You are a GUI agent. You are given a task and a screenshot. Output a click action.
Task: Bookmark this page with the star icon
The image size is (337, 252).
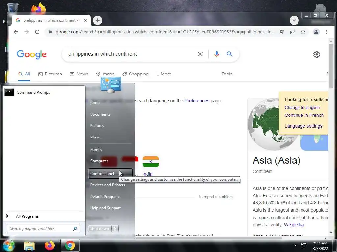pos(303,32)
